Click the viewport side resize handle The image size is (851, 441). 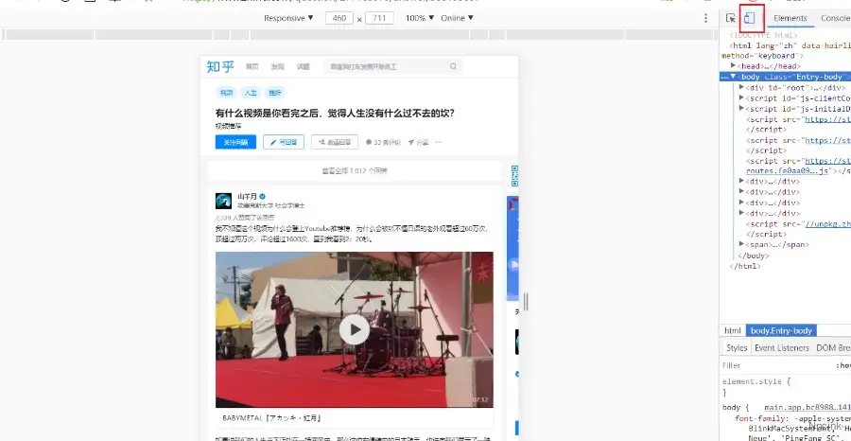[x=526, y=302]
